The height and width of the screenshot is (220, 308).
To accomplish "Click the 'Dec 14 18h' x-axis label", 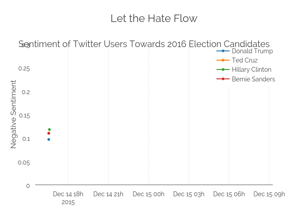I will pyautogui.click(x=68, y=194).
